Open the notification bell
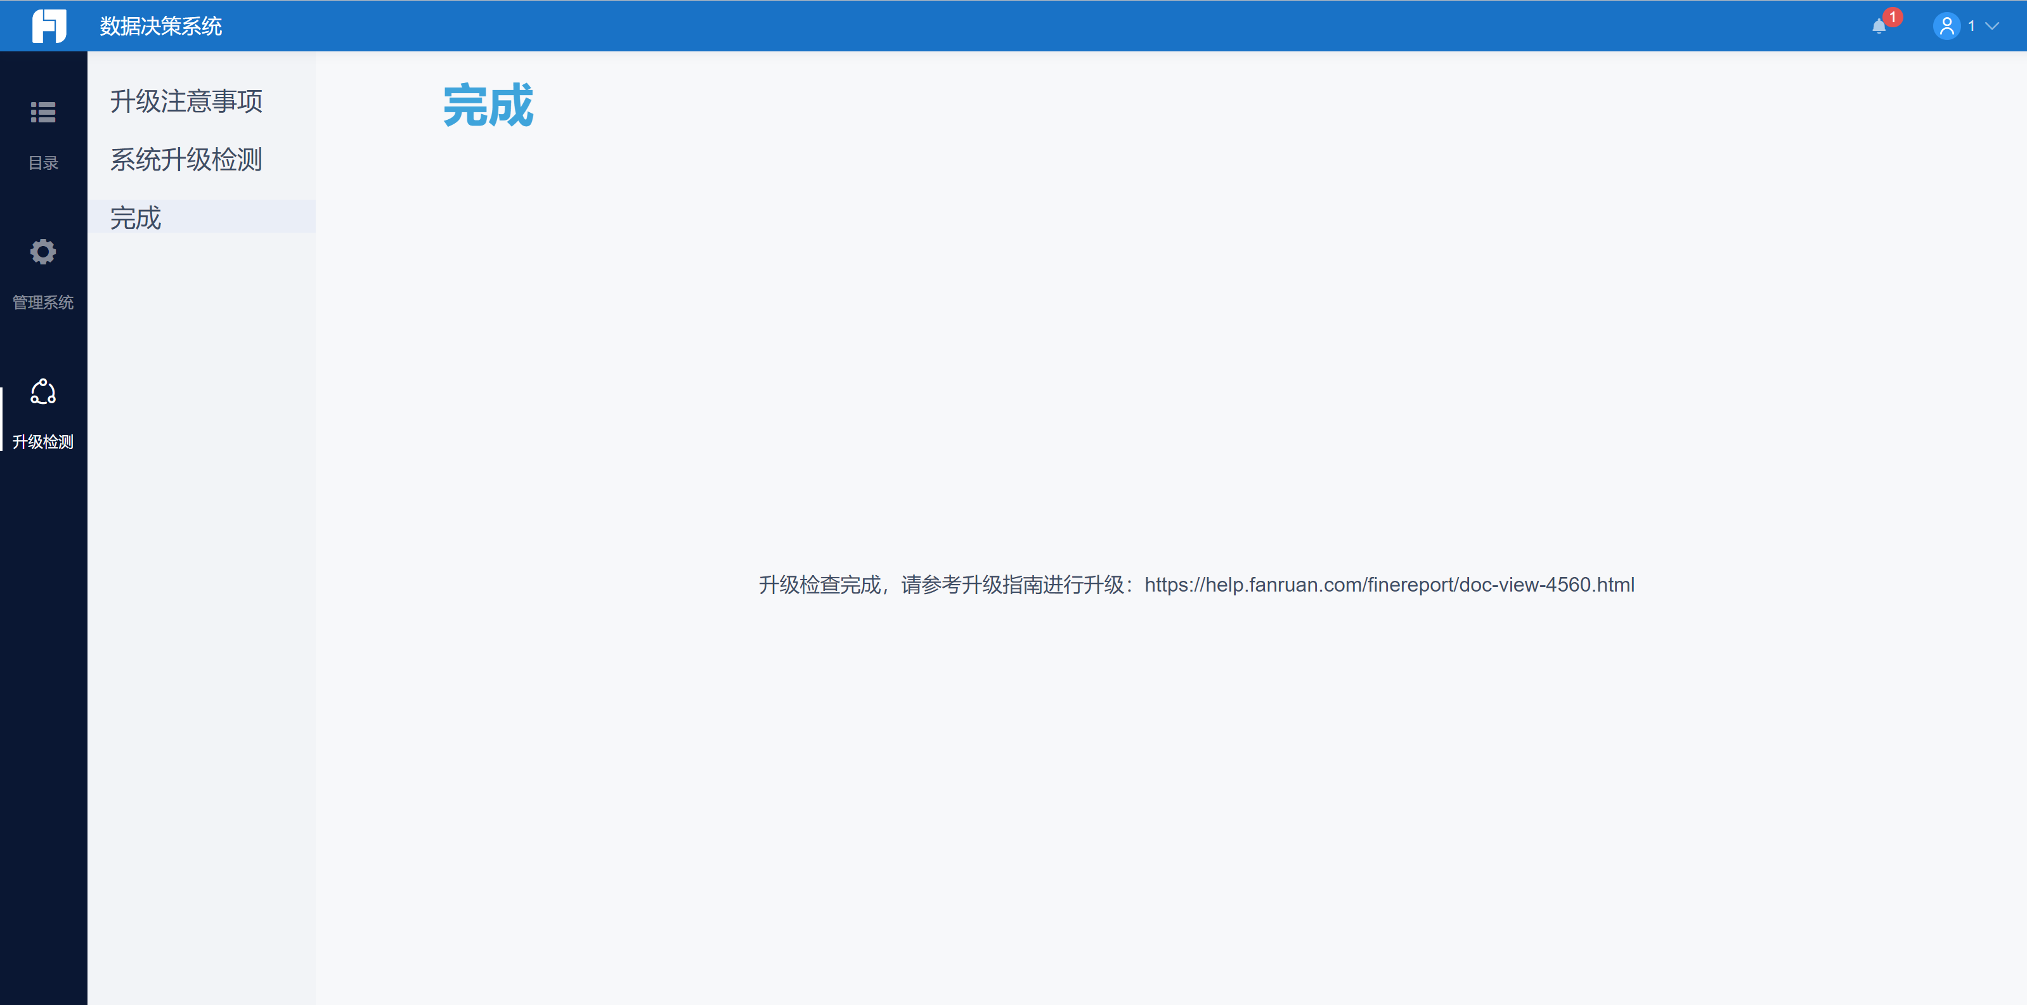 click(x=1878, y=27)
